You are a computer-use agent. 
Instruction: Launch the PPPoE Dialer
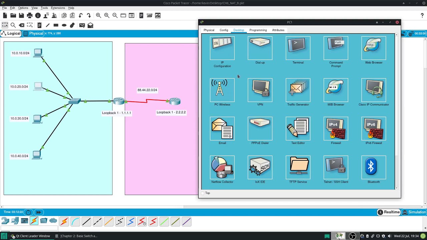pos(260,129)
